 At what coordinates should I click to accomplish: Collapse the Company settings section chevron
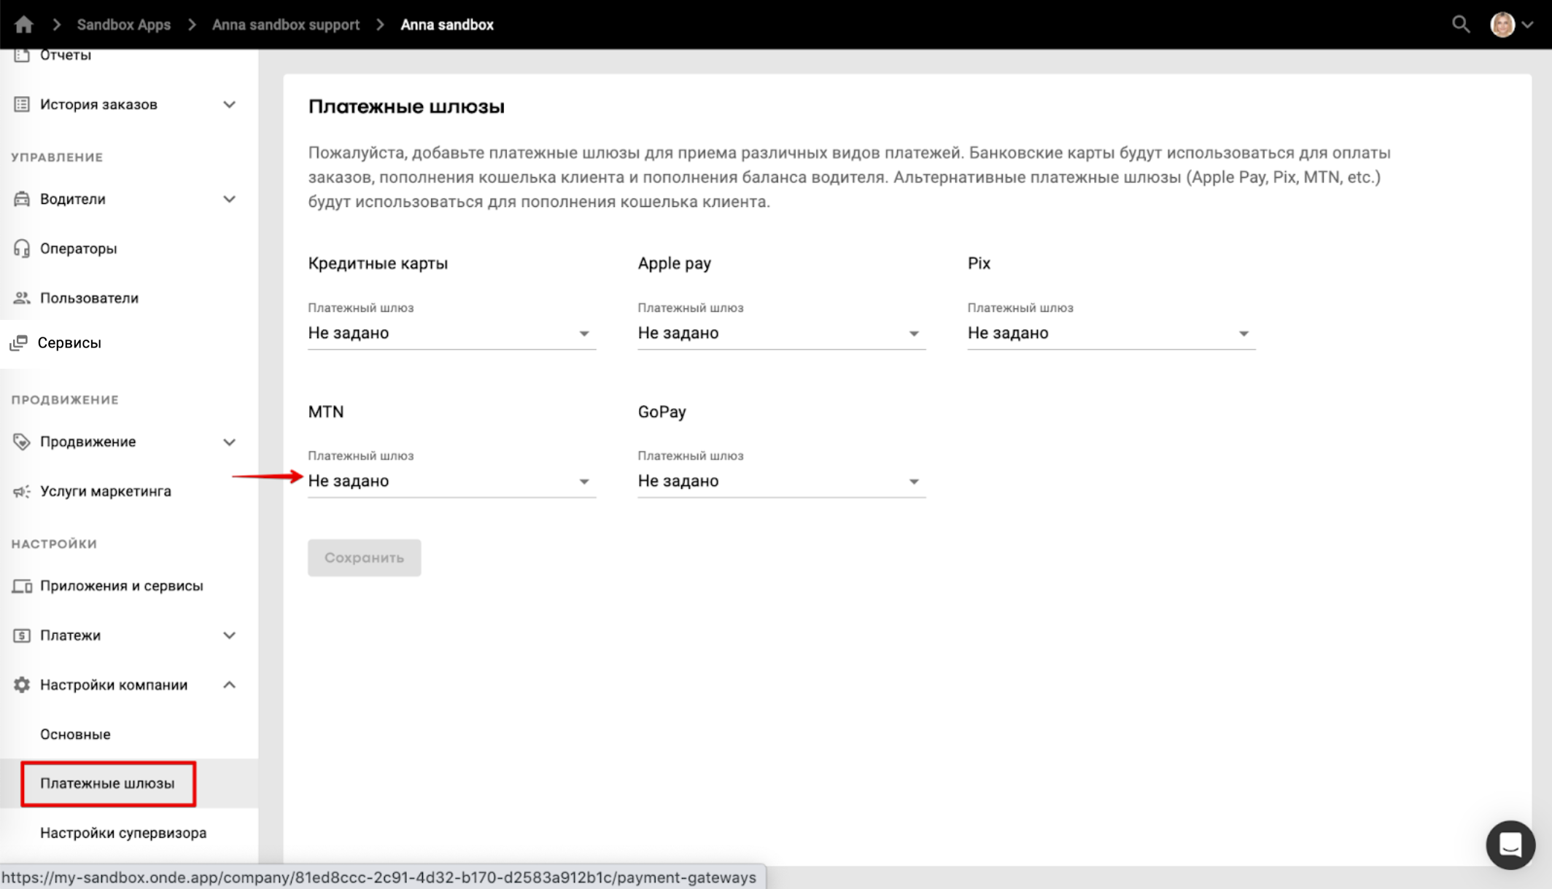tap(229, 685)
